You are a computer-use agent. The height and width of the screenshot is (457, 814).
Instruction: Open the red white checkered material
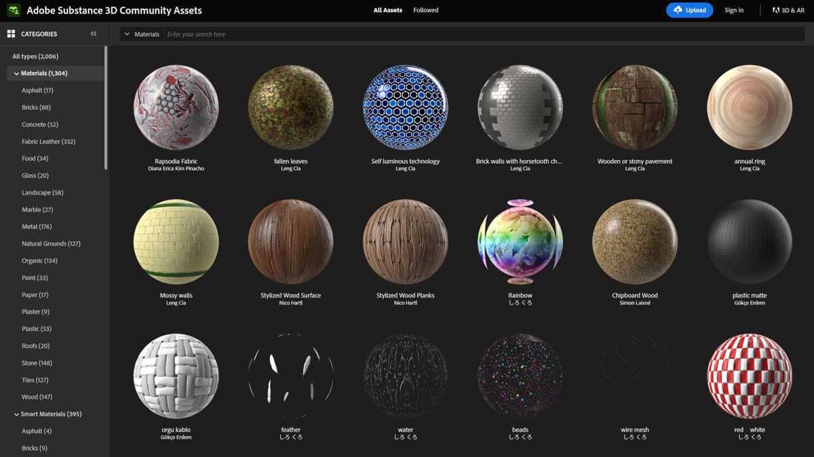[750, 376]
